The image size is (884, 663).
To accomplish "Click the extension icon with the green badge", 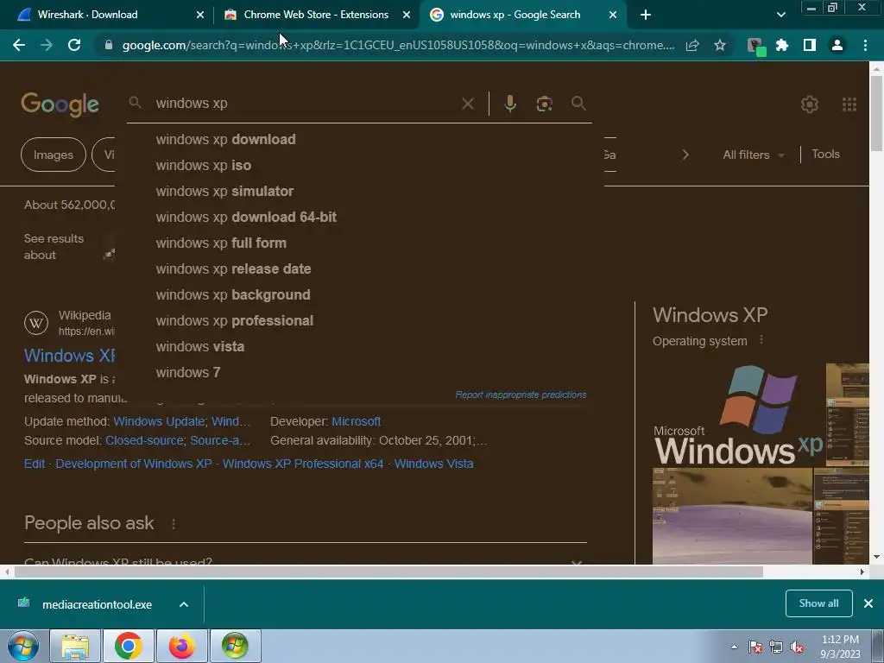I will (755, 47).
